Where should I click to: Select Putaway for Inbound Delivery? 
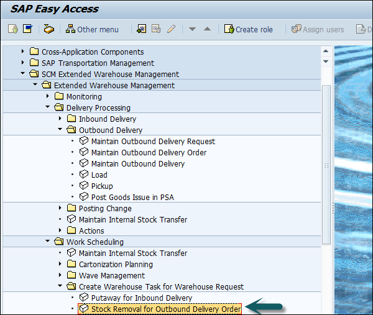[x=142, y=298]
